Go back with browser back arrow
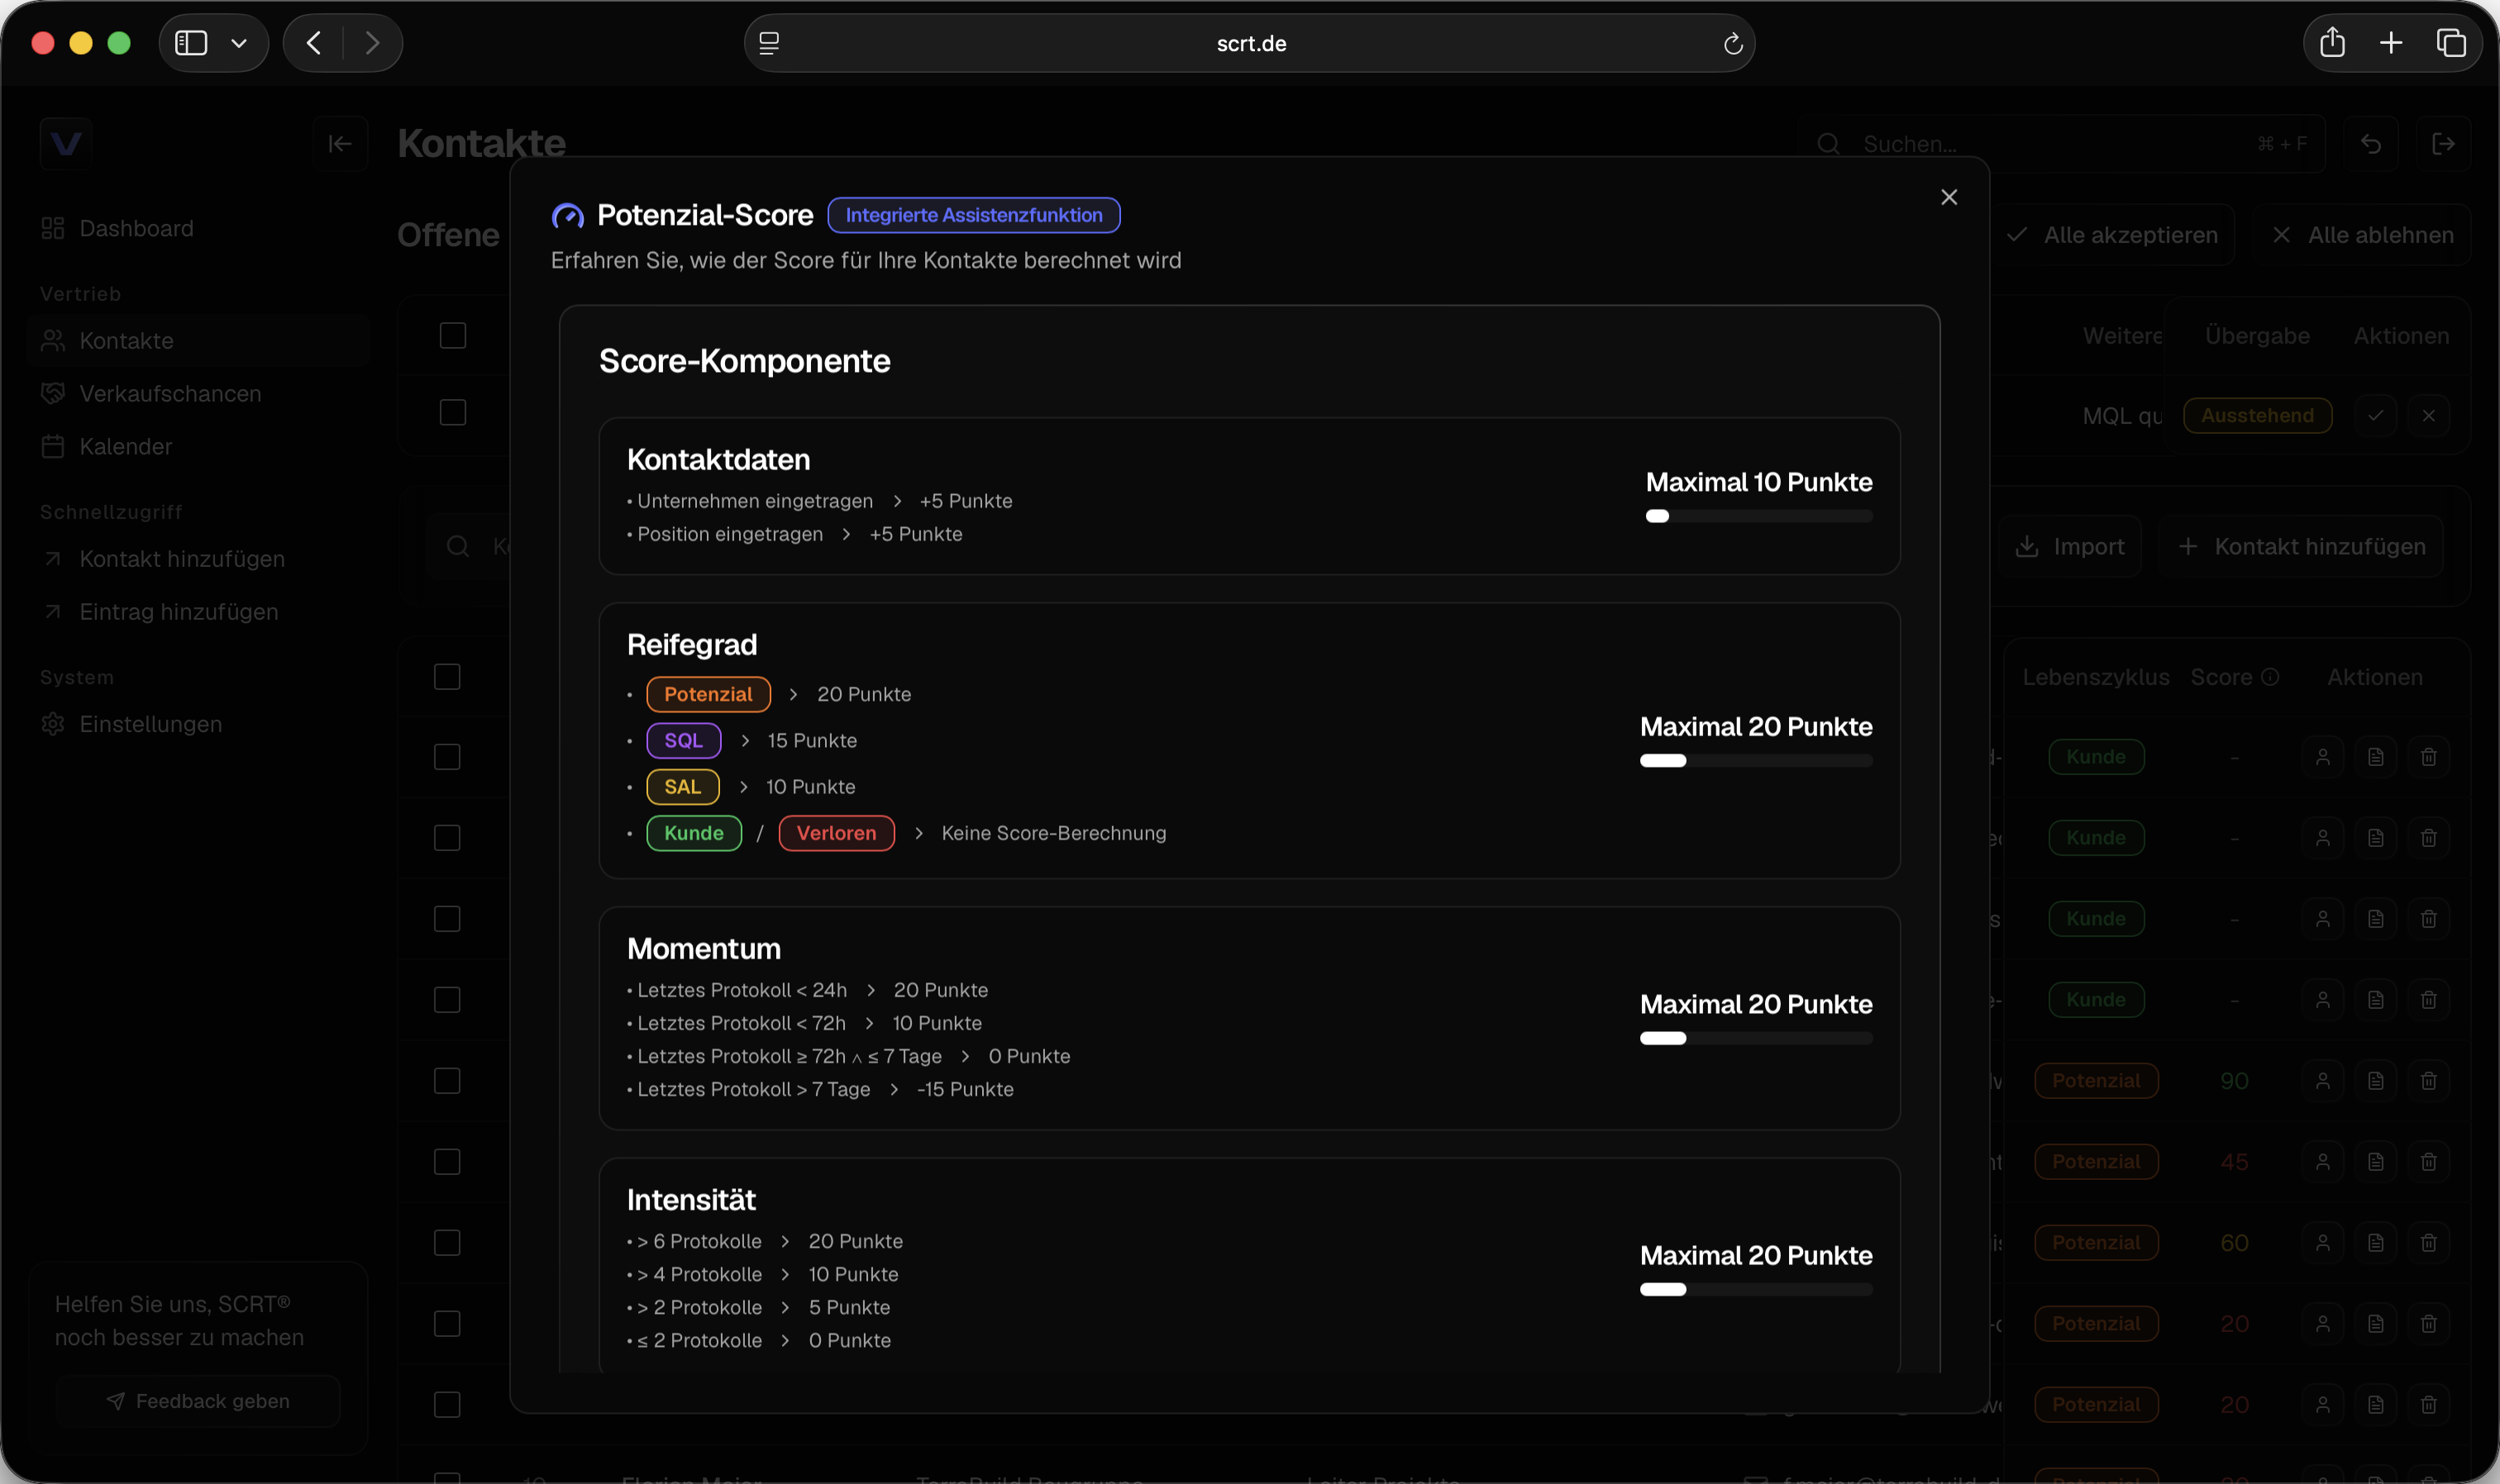Viewport: 2500px width, 1484px height. 314,43
